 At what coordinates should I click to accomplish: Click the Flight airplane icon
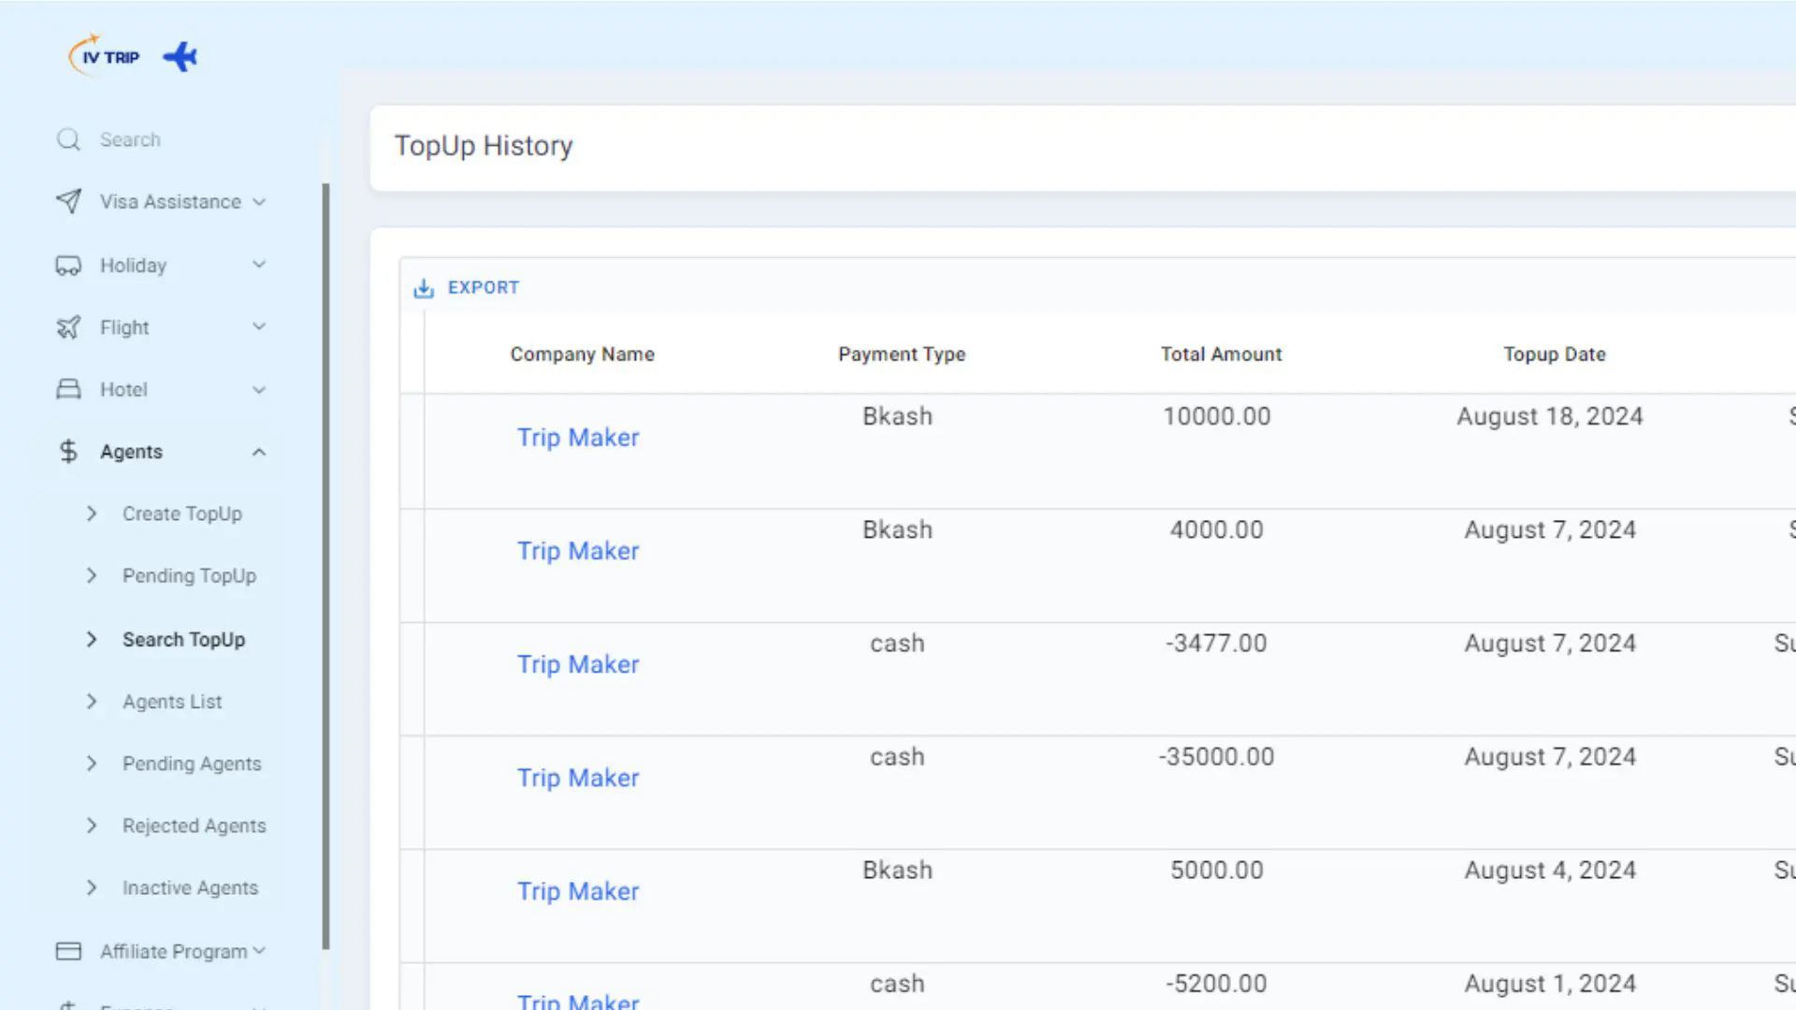pyautogui.click(x=68, y=327)
